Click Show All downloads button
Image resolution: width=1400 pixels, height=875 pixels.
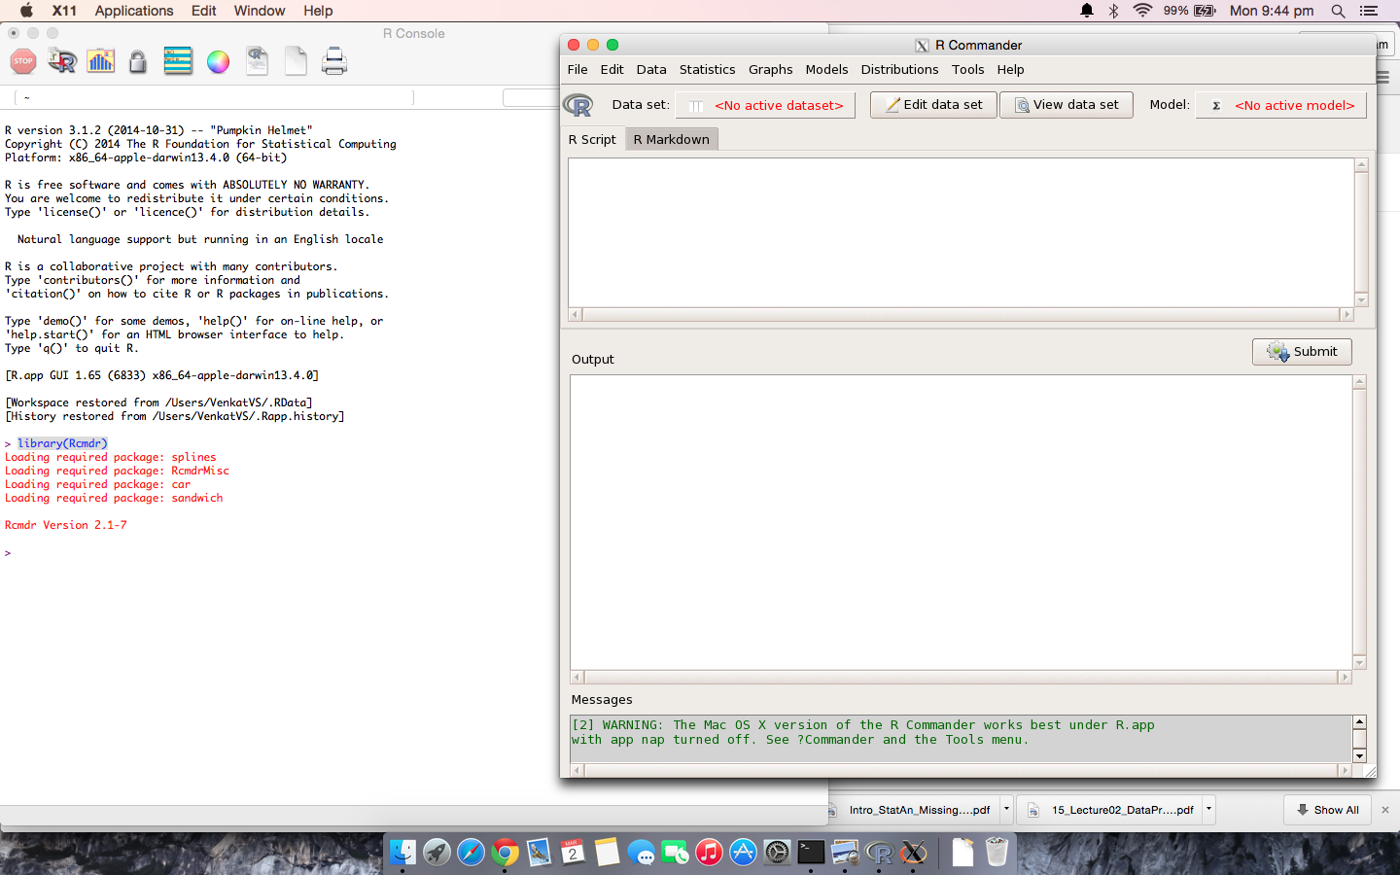coord(1327,810)
